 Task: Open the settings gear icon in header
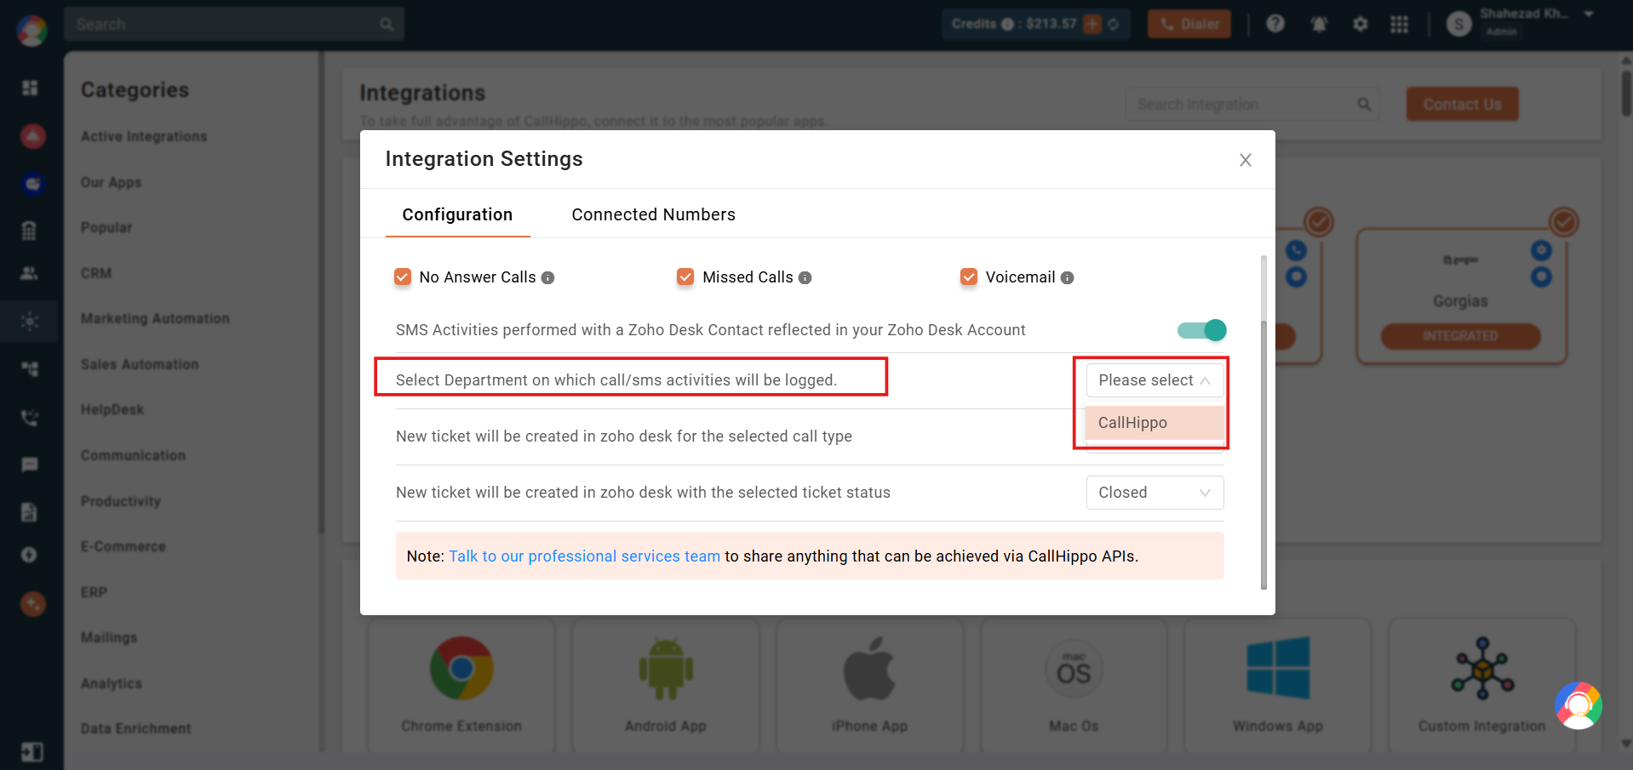tap(1361, 24)
